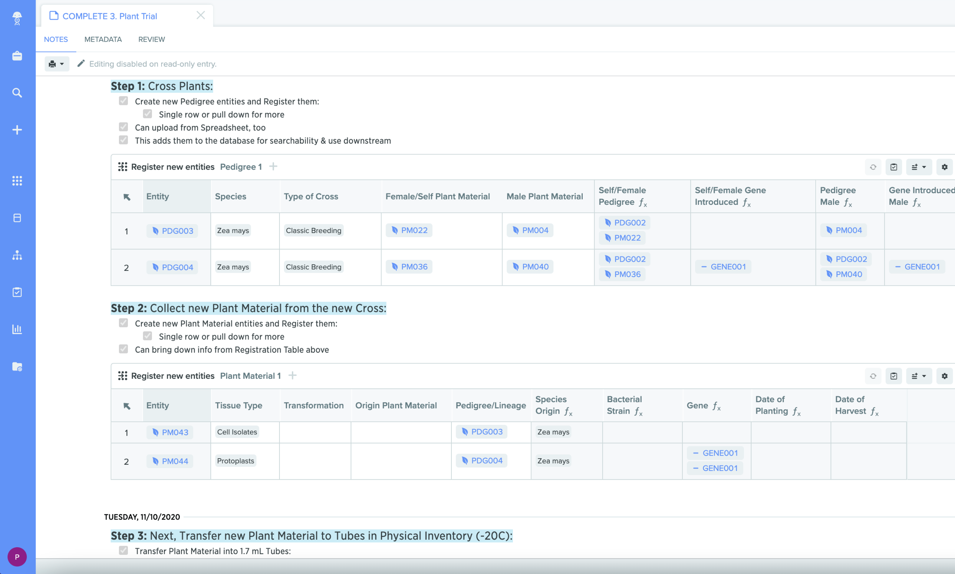The width and height of the screenshot is (955, 574).
Task: Toggle 'Can upload from Spreadsheet, too' checkbox
Action: pos(123,127)
